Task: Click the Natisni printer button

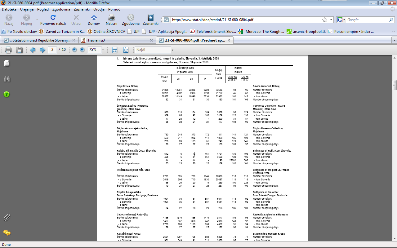Action: click(111, 20)
